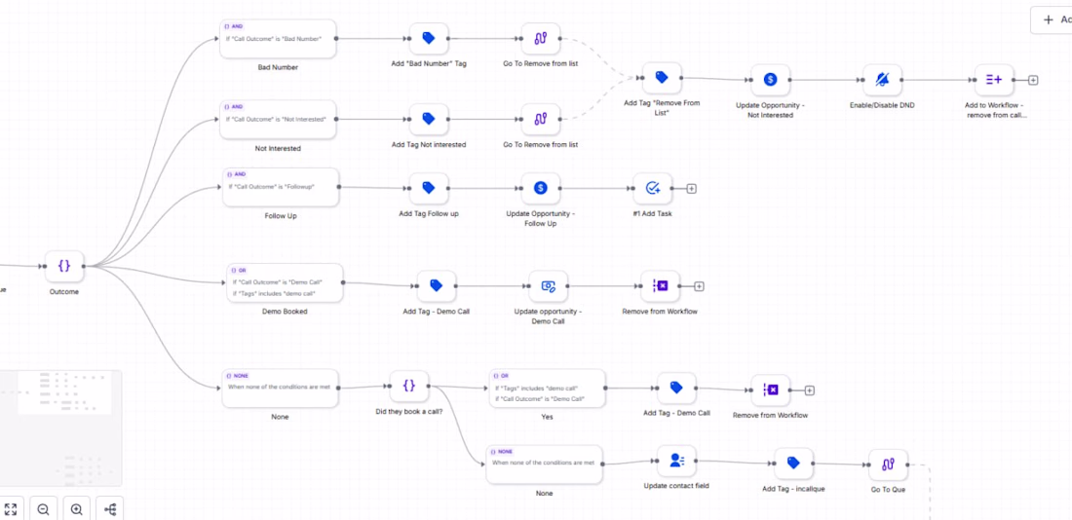Fit workflow to screen icon

click(x=11, y=509)
